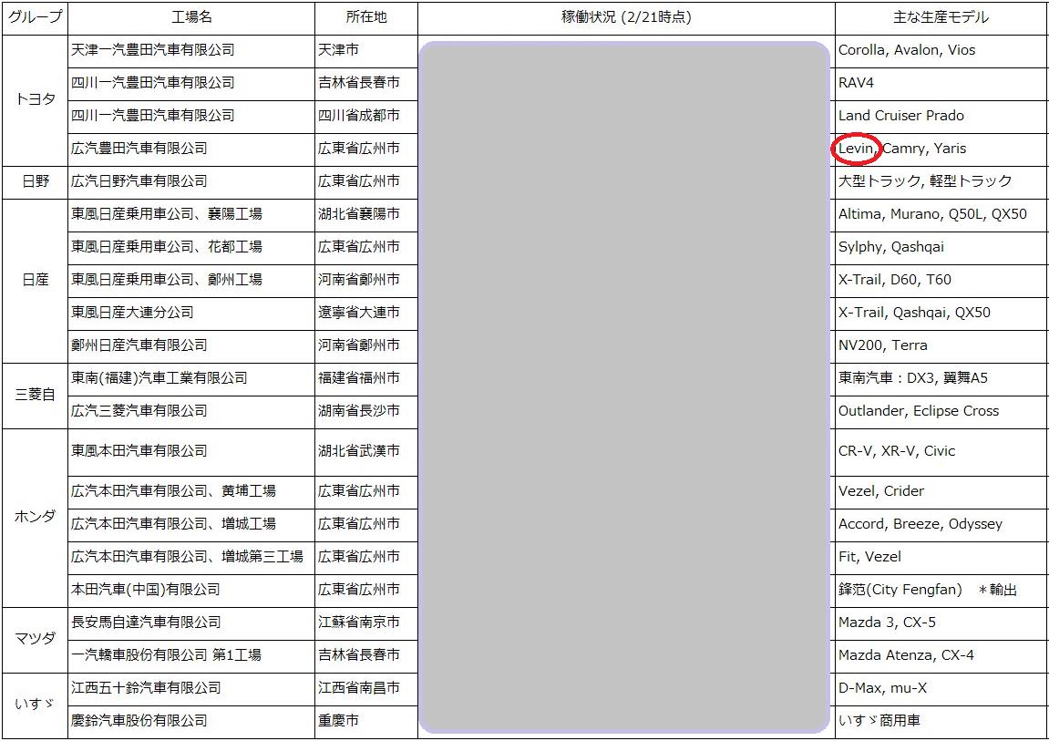This screenshot has height=741, width=1049.
Task: Click the Corolla, Avalon, Vios cell
Action: [x=941, y=51]
